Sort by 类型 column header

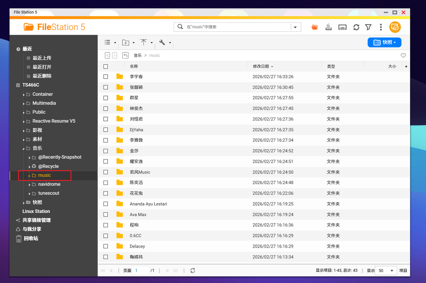coord(331,66)
